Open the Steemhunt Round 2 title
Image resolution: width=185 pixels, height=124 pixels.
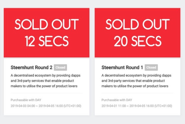(31, 67)
